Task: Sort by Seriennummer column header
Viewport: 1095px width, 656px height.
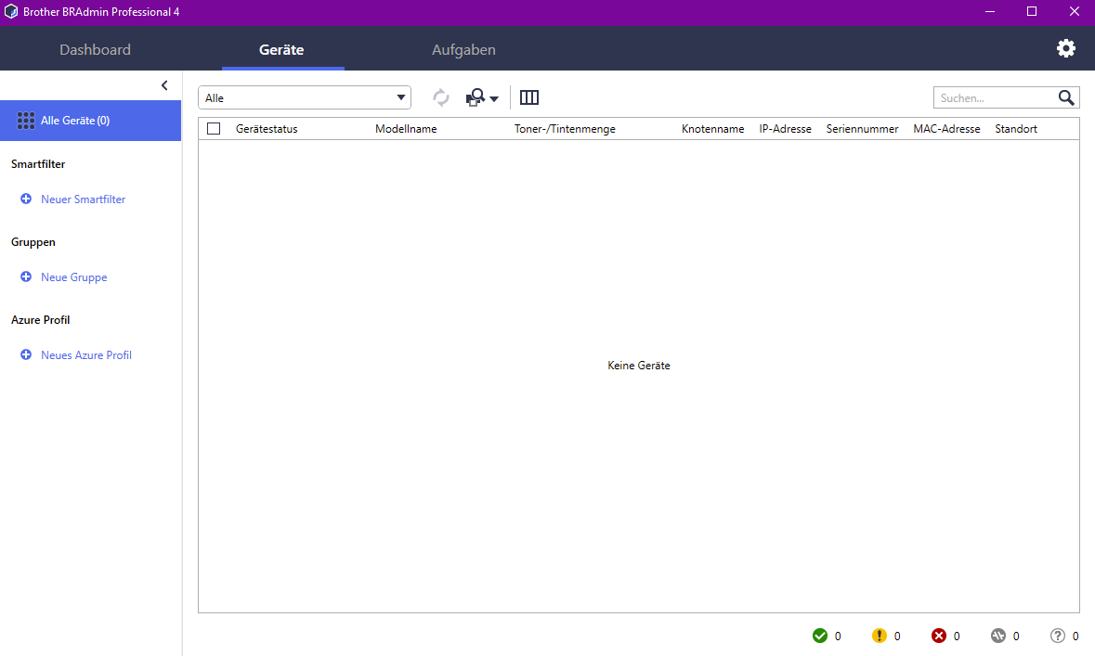Action: pos(863,129)
